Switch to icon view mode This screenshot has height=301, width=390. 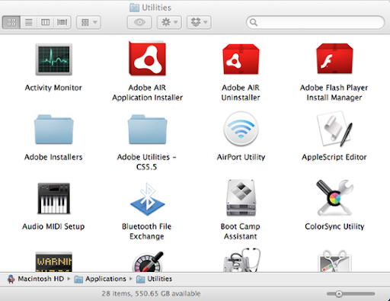[11, 22]
